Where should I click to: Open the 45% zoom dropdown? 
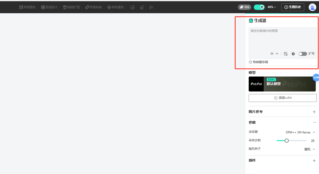272,7
